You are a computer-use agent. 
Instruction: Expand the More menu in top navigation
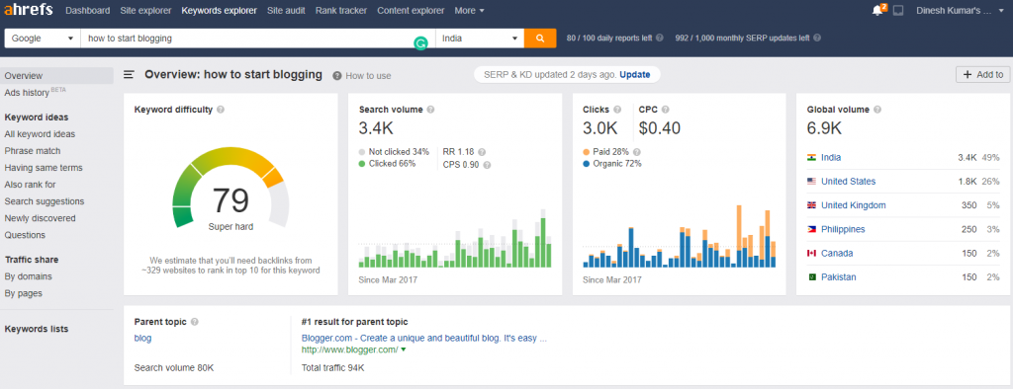click(x=470, y=10)
